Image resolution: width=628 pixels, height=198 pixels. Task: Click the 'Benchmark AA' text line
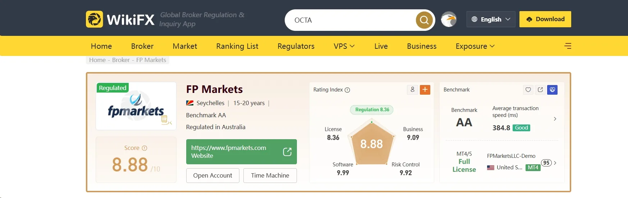[206, 115]
